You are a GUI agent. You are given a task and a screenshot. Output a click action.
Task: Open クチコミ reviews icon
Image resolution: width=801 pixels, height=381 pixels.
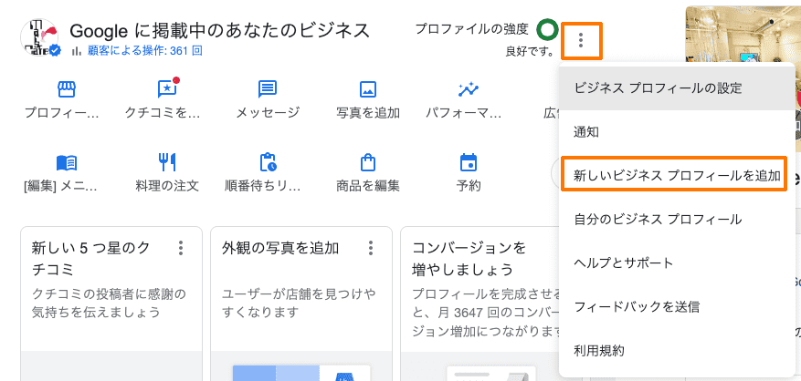click(166, 89)
